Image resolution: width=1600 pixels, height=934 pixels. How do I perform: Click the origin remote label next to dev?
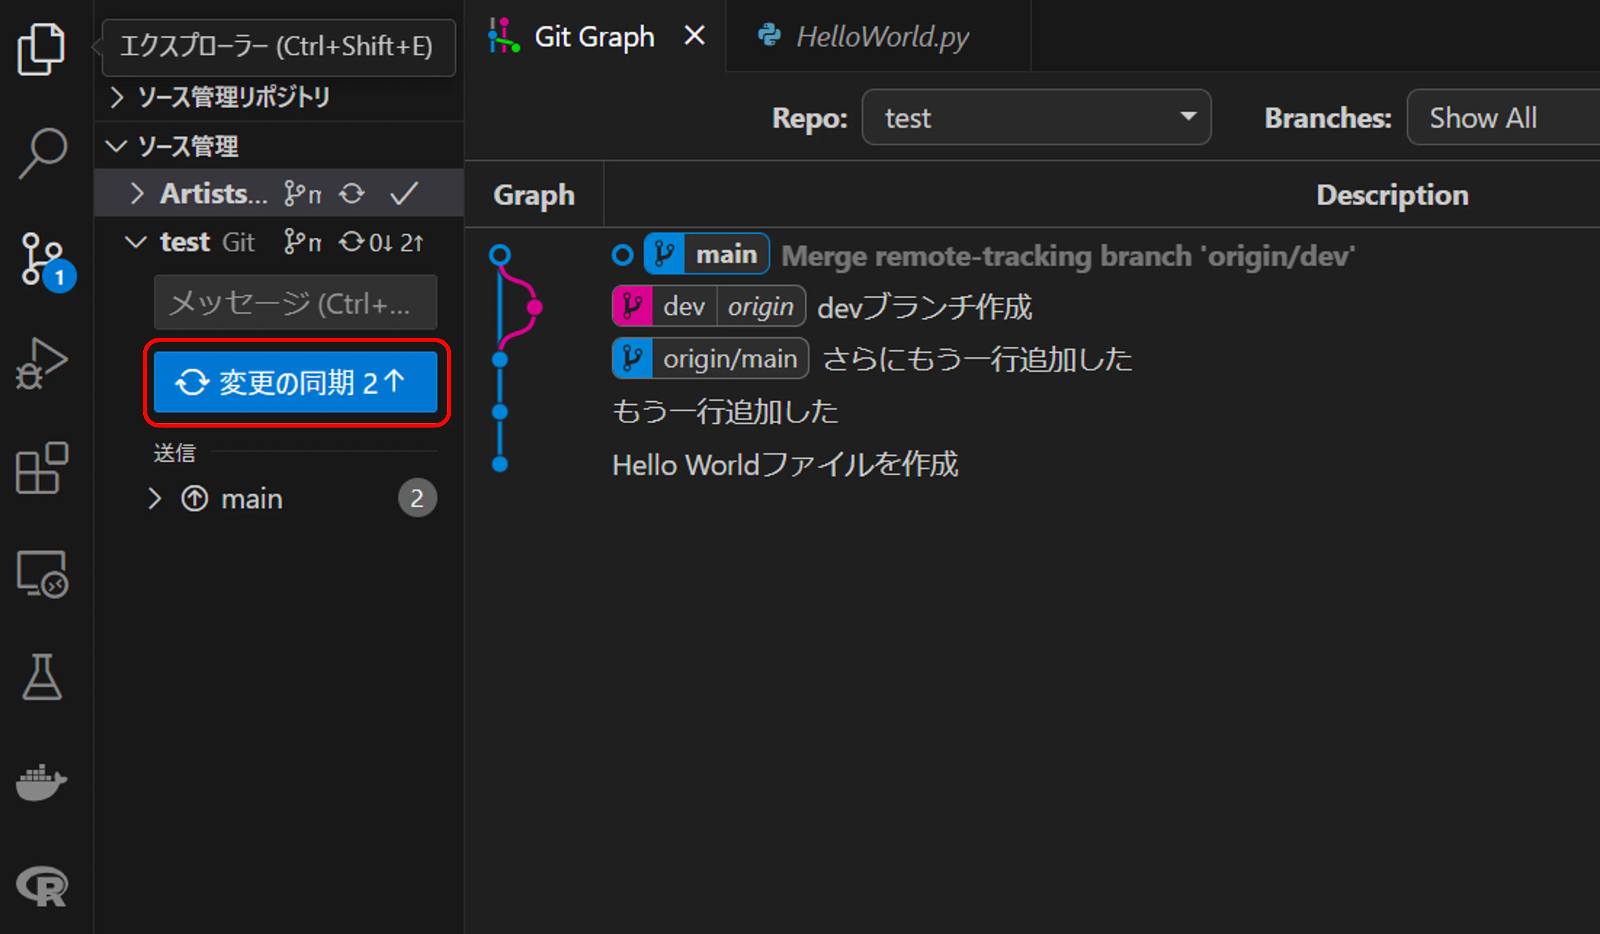pos(761,306)
